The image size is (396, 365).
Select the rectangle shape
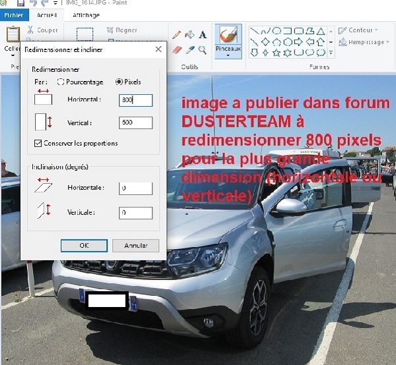coord(288,31)
